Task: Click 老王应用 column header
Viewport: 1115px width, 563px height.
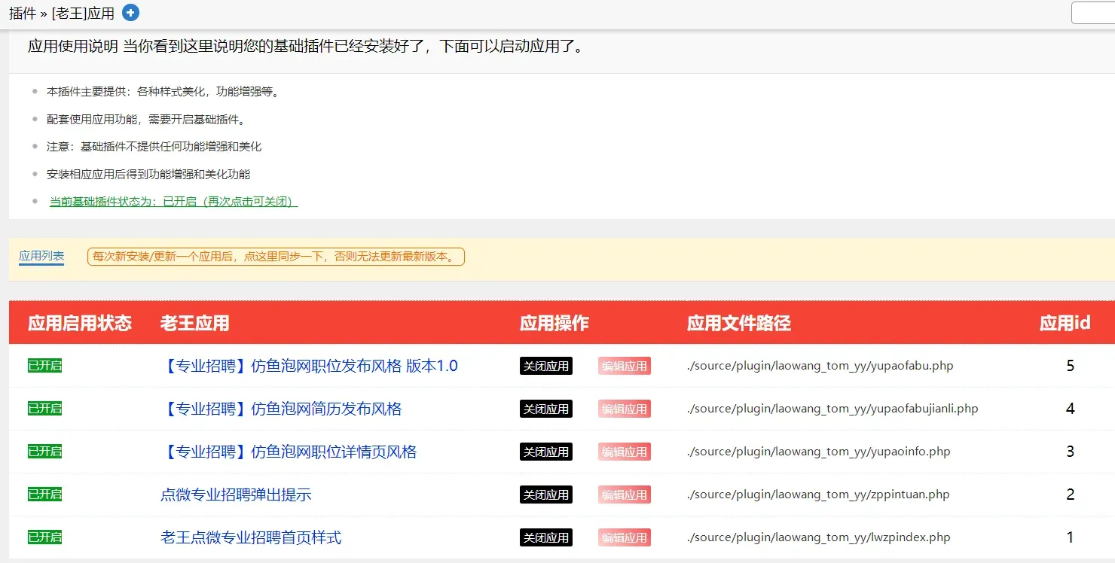Action: click(194, 324)
